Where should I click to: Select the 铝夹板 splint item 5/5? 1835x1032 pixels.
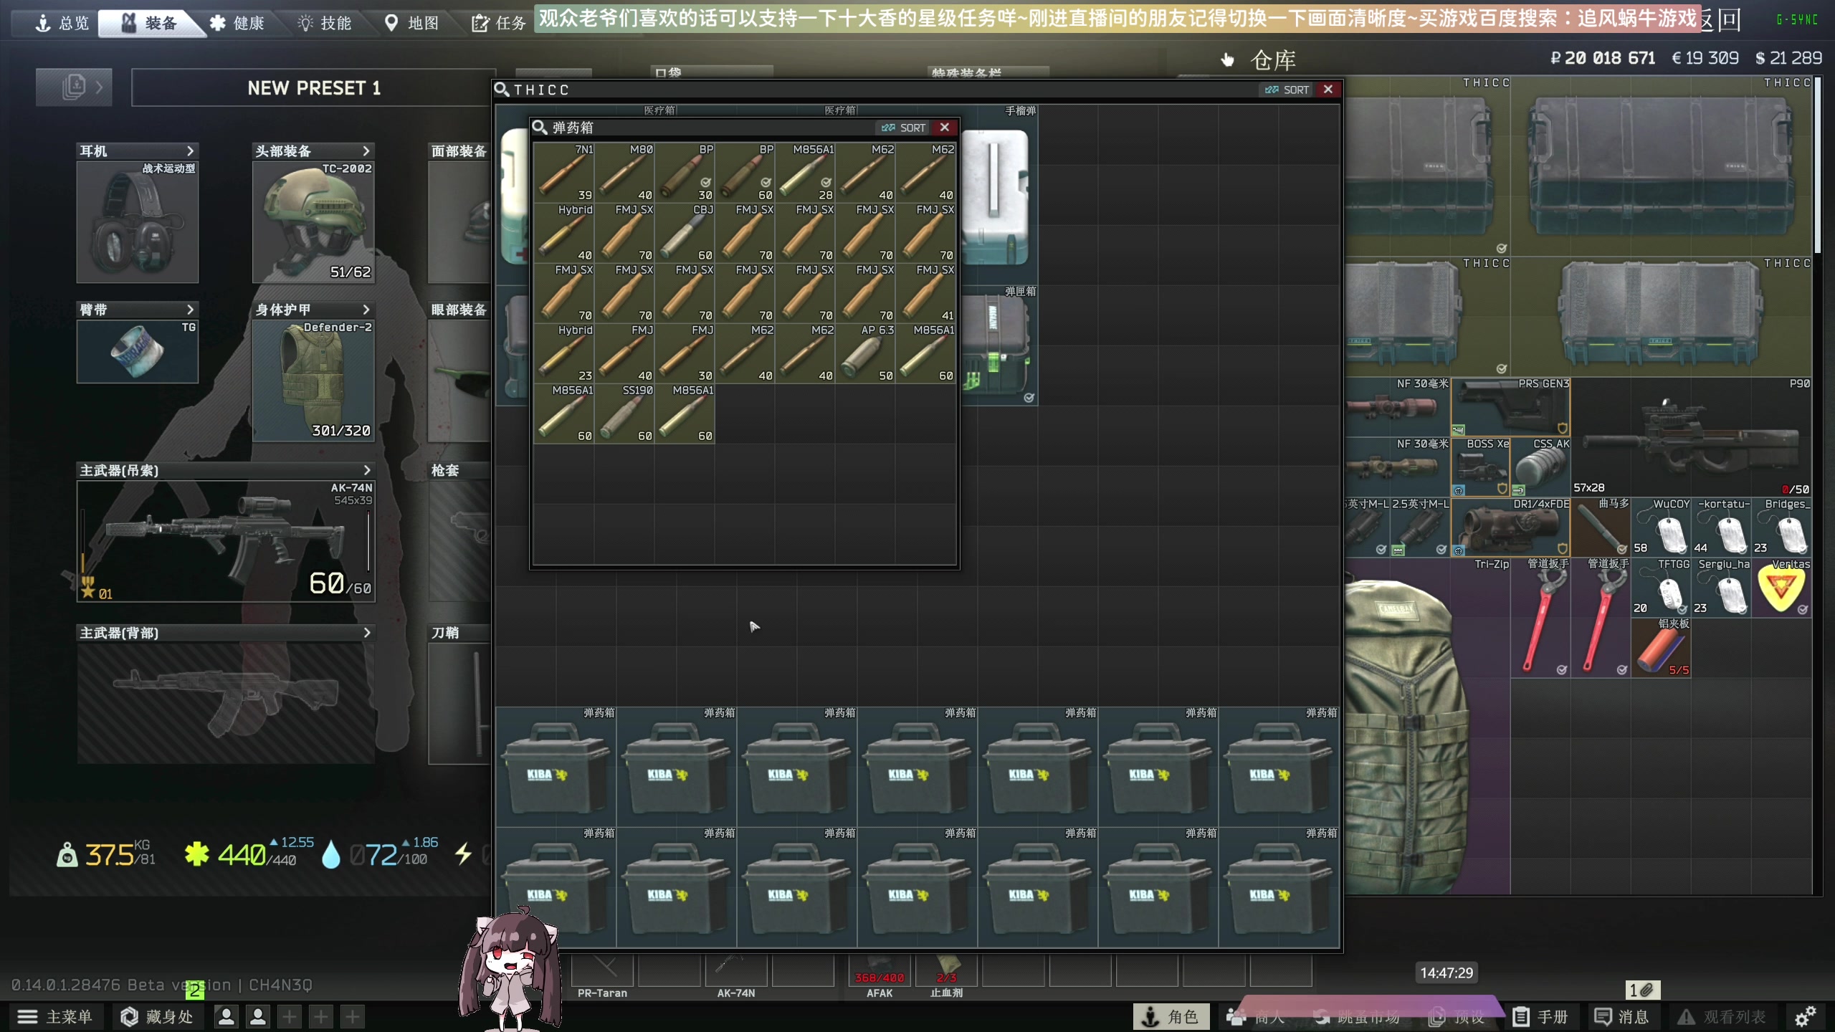tap(1662, 648)
